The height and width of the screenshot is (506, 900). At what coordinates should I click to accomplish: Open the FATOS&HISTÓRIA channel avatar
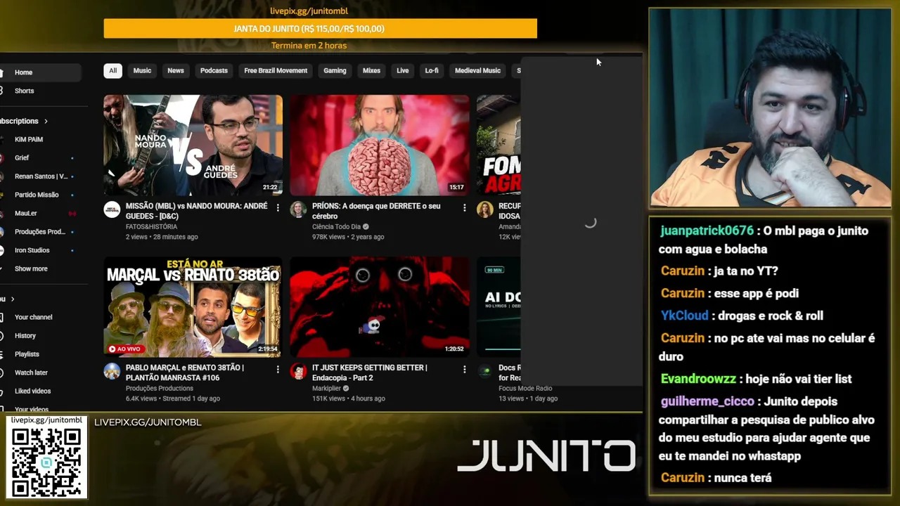pos(112,209)
